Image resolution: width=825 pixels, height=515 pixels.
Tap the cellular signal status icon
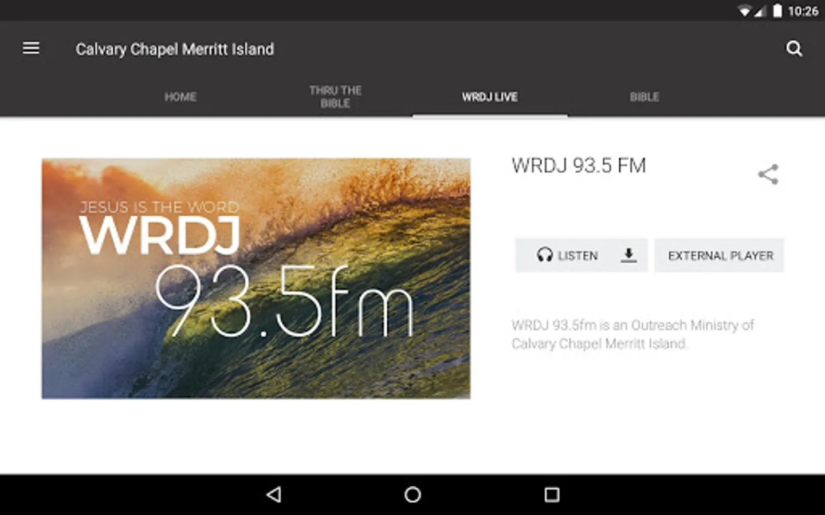[760, 11]
